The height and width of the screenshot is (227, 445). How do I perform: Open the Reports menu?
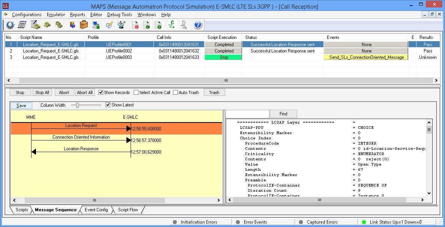click(77, 15)
